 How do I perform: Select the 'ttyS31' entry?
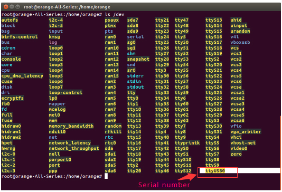coord(214,132)
